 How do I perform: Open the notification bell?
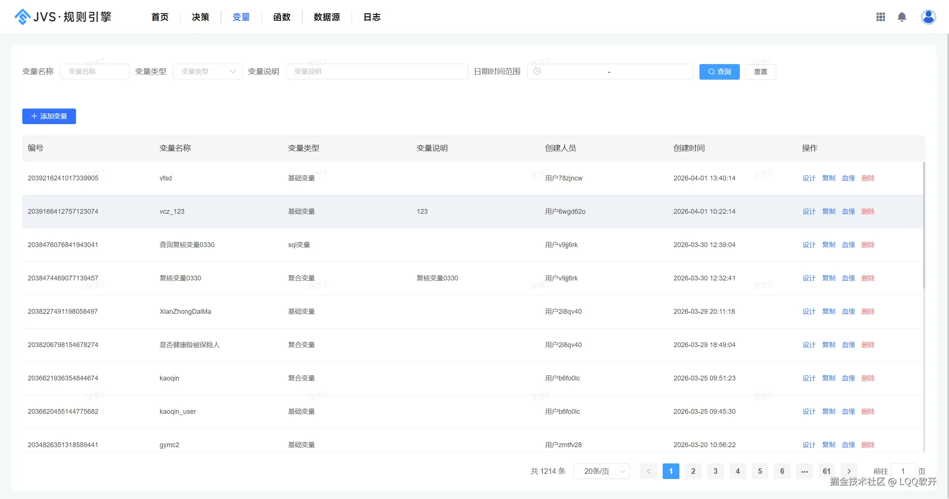[902, 17]
